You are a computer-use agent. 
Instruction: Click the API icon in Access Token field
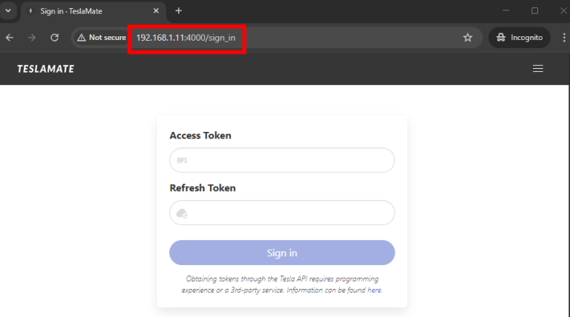183,160
